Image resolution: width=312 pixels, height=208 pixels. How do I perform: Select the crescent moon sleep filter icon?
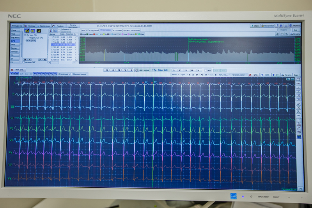coord(38,30)
